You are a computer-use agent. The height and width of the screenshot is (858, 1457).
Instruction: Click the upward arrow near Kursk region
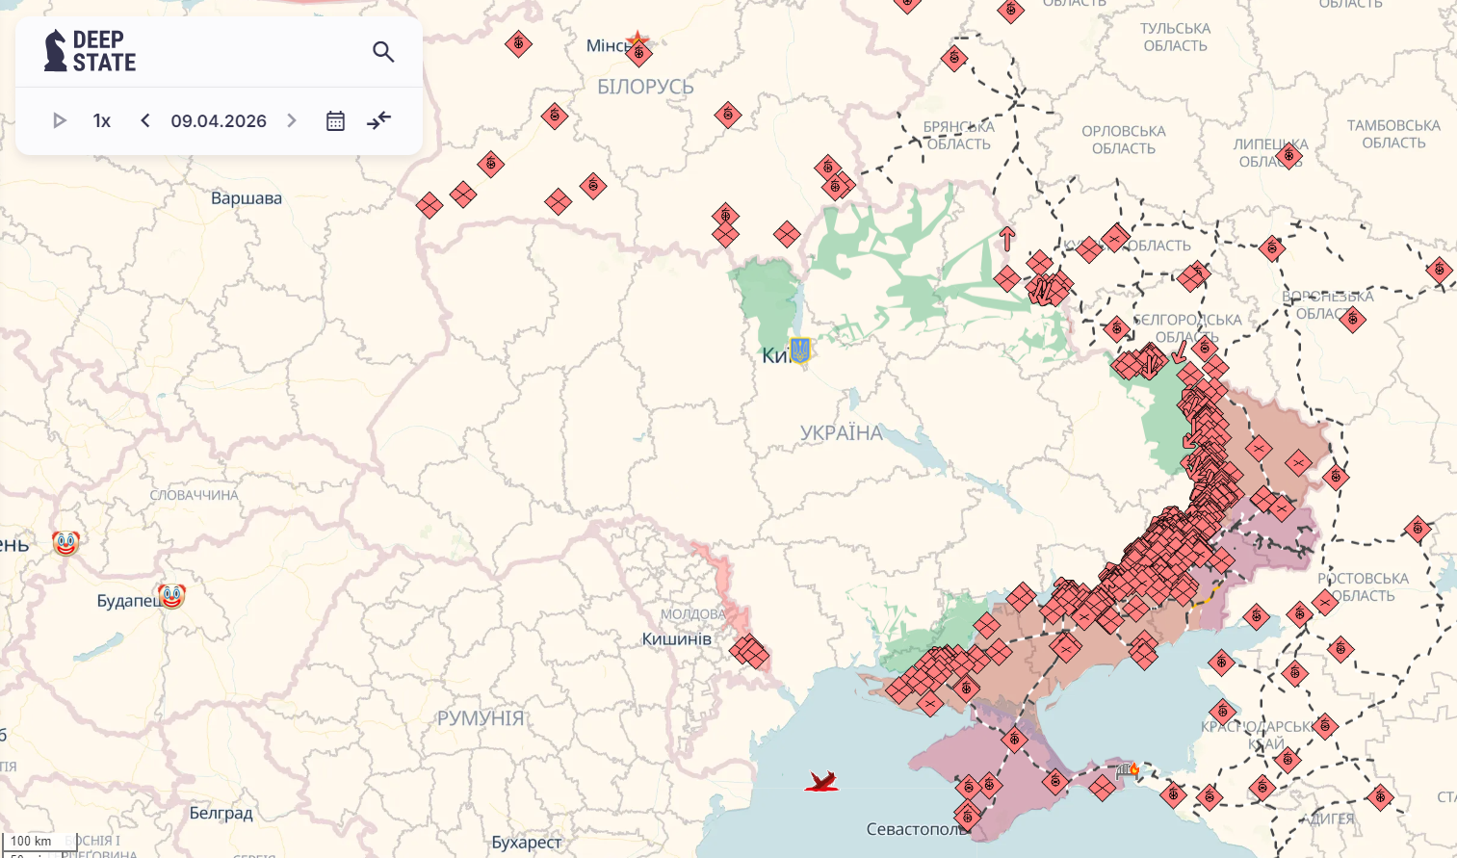(1007, 238)
